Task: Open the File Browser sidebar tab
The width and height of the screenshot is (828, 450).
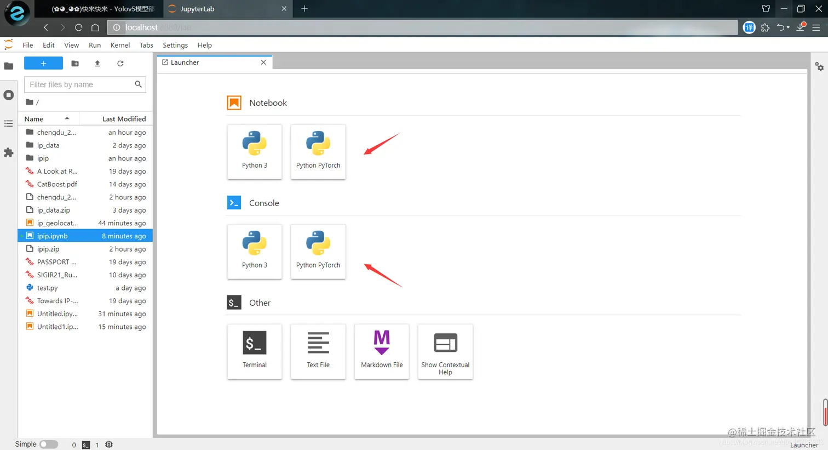Action: (9, 66)
